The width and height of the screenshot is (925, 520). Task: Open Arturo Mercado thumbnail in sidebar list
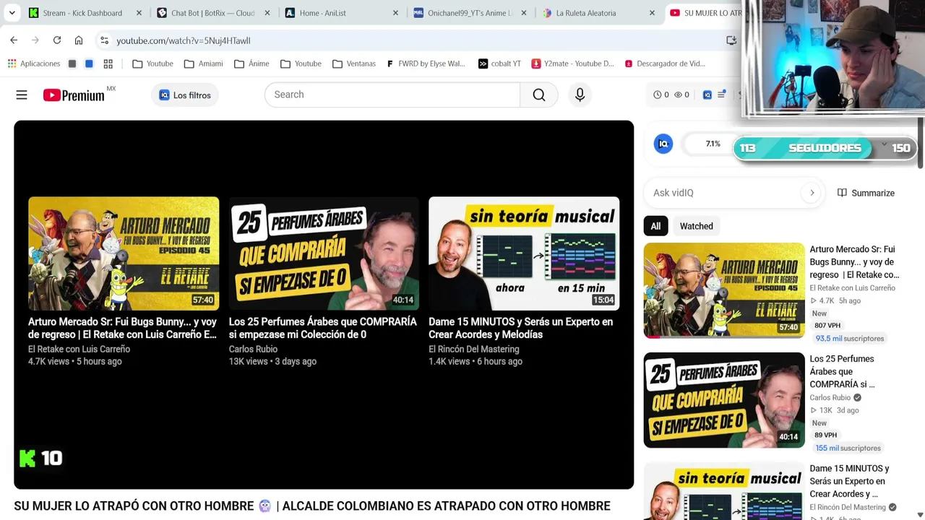coord(724,290)
